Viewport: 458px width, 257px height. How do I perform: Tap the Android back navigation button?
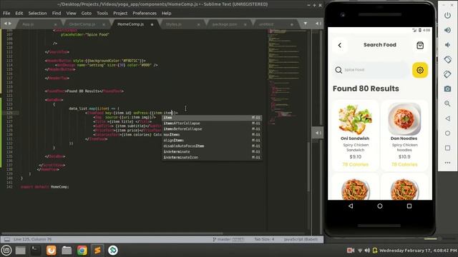click(x=351, y=206)
